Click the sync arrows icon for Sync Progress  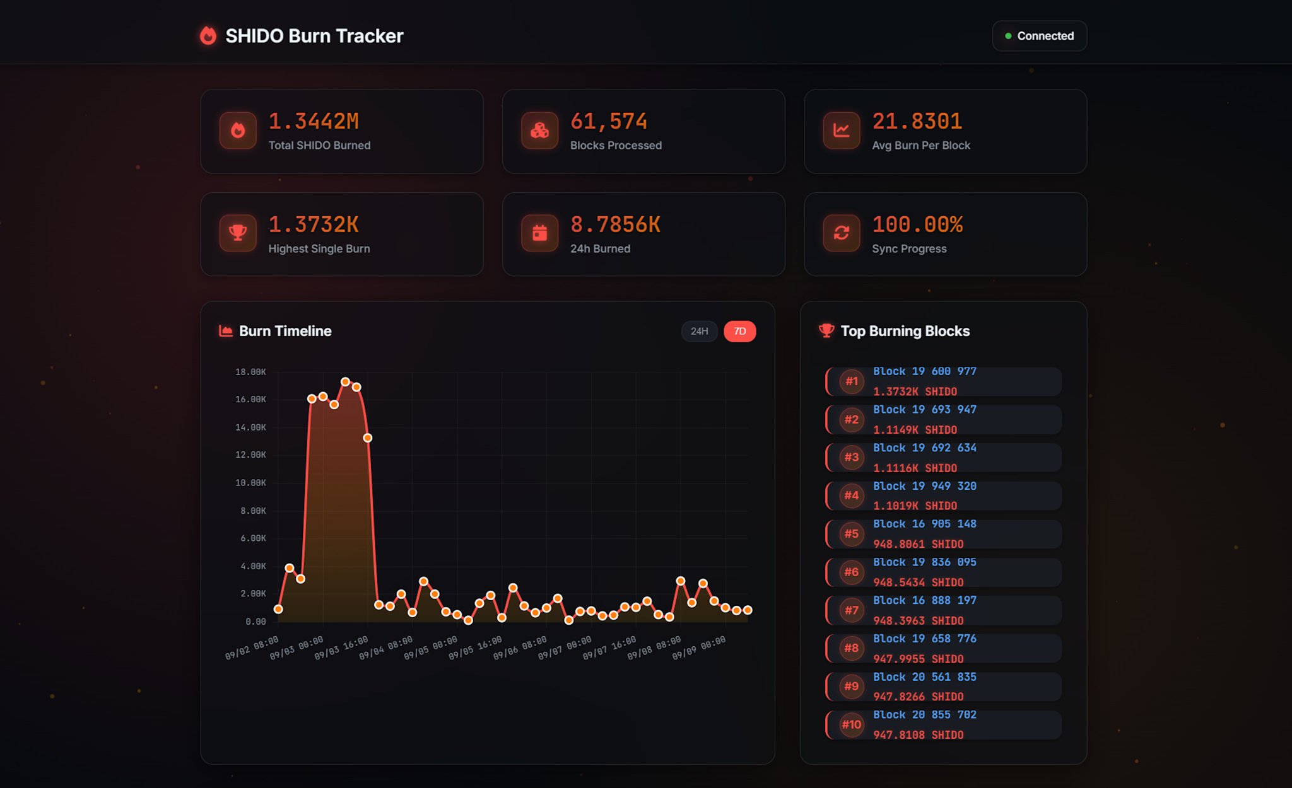[841, 233]
